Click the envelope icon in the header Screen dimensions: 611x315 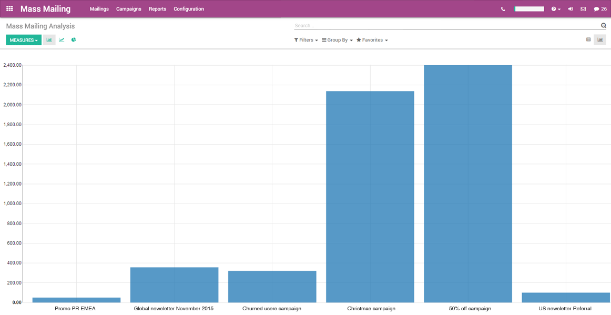pyautogui.click(x=584, y=8)
